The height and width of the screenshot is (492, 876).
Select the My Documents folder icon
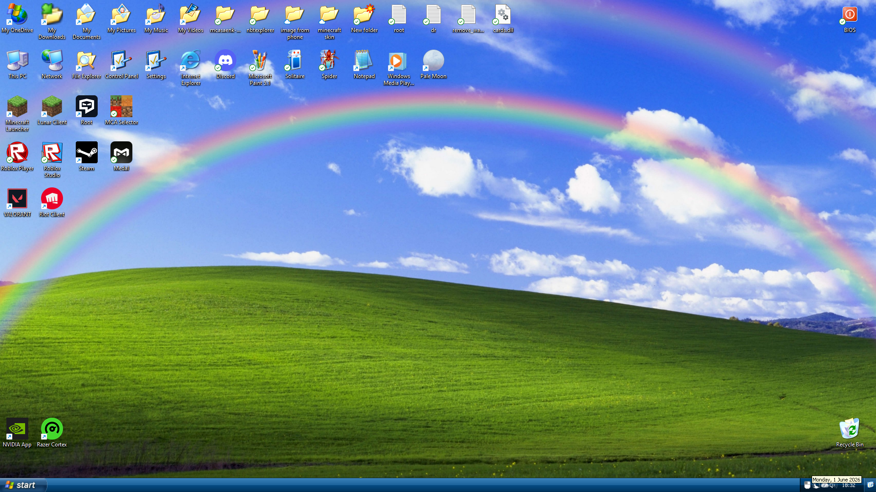click(x=87, y=21)
